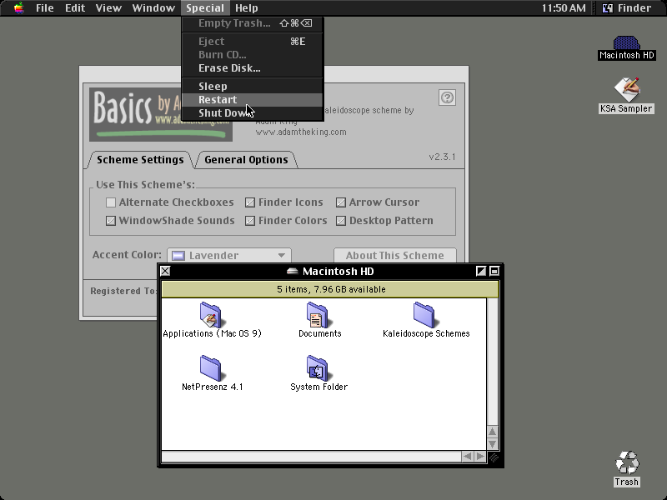Viewport: 667px width, 500px height.
Task: Click the '5 items, 7.96 GB available' header
Action: tap(330, 289)
